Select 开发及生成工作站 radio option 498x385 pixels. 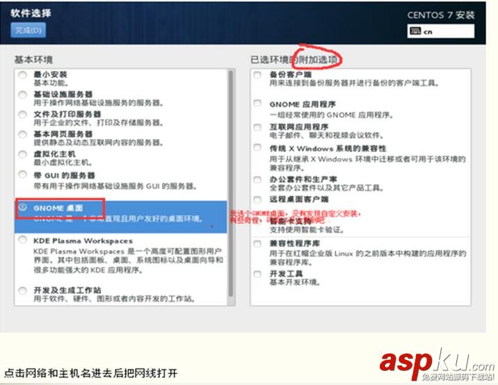22,290
